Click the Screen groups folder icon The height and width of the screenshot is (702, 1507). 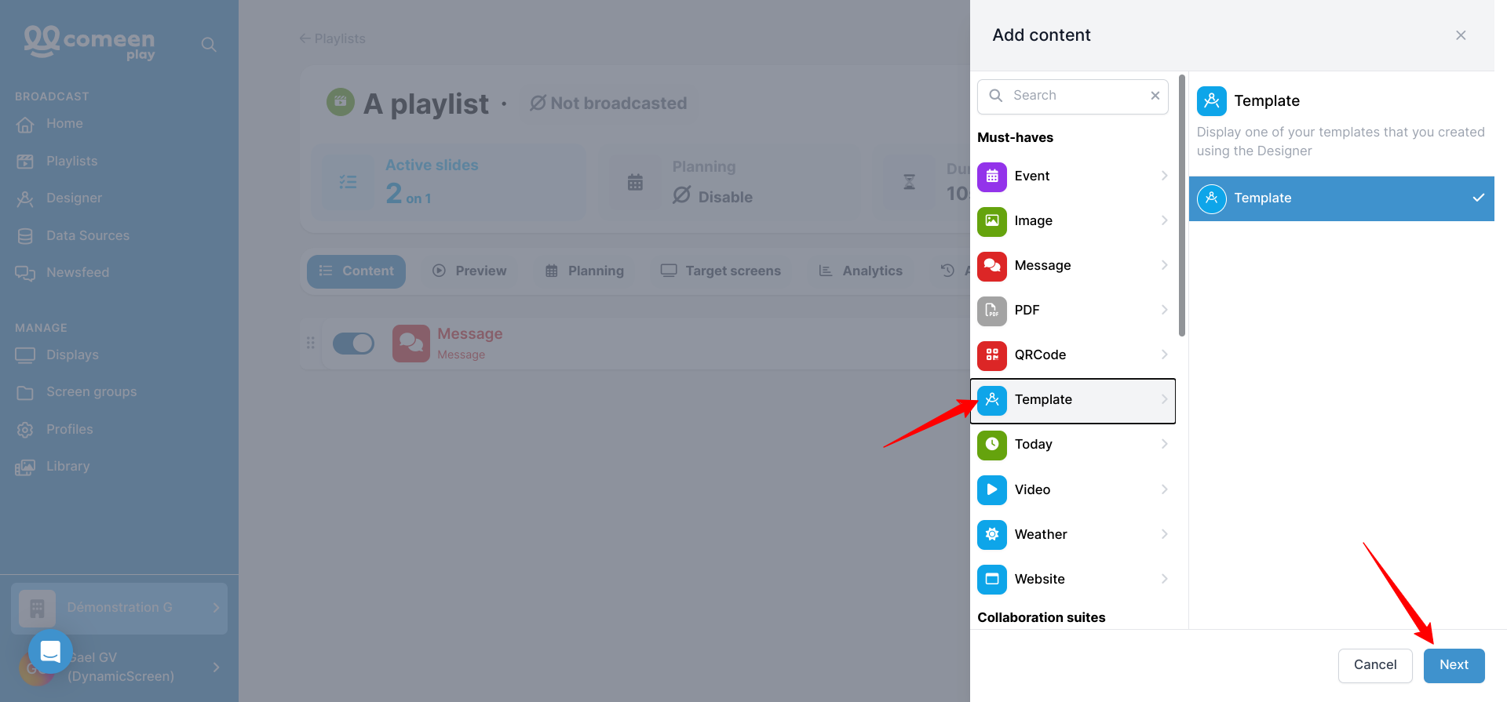25,392
